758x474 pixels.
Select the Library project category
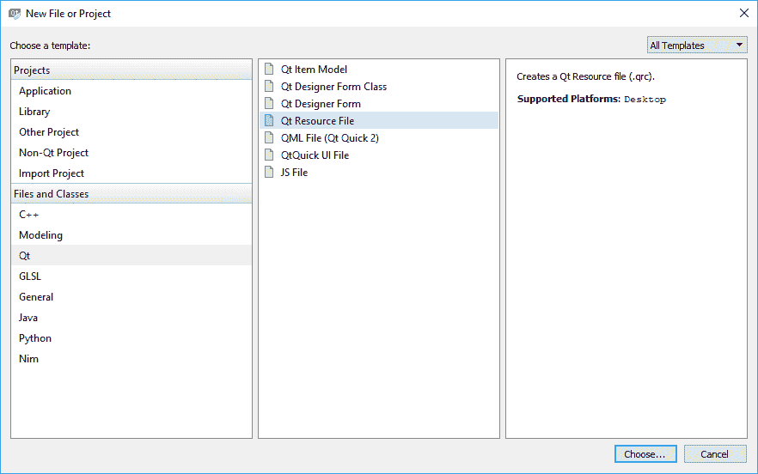pos(34,112)
